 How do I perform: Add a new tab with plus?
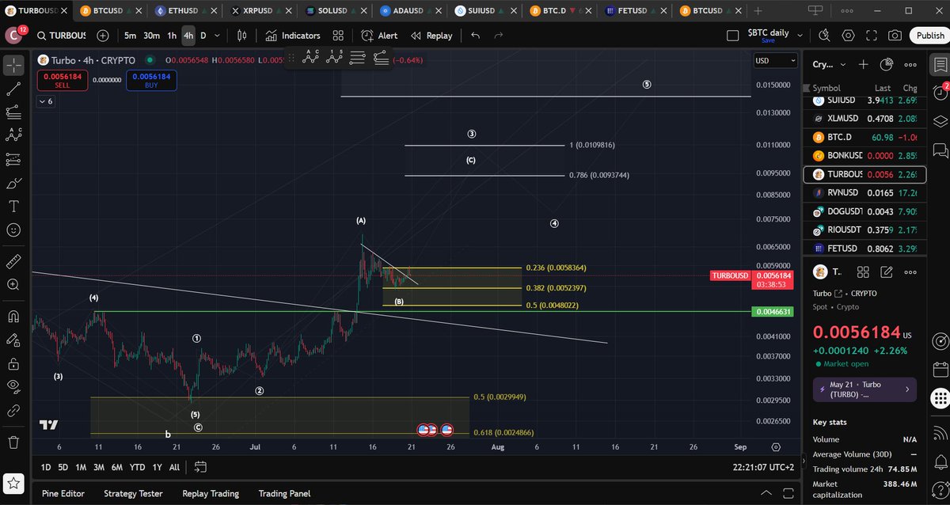[758, 10]
